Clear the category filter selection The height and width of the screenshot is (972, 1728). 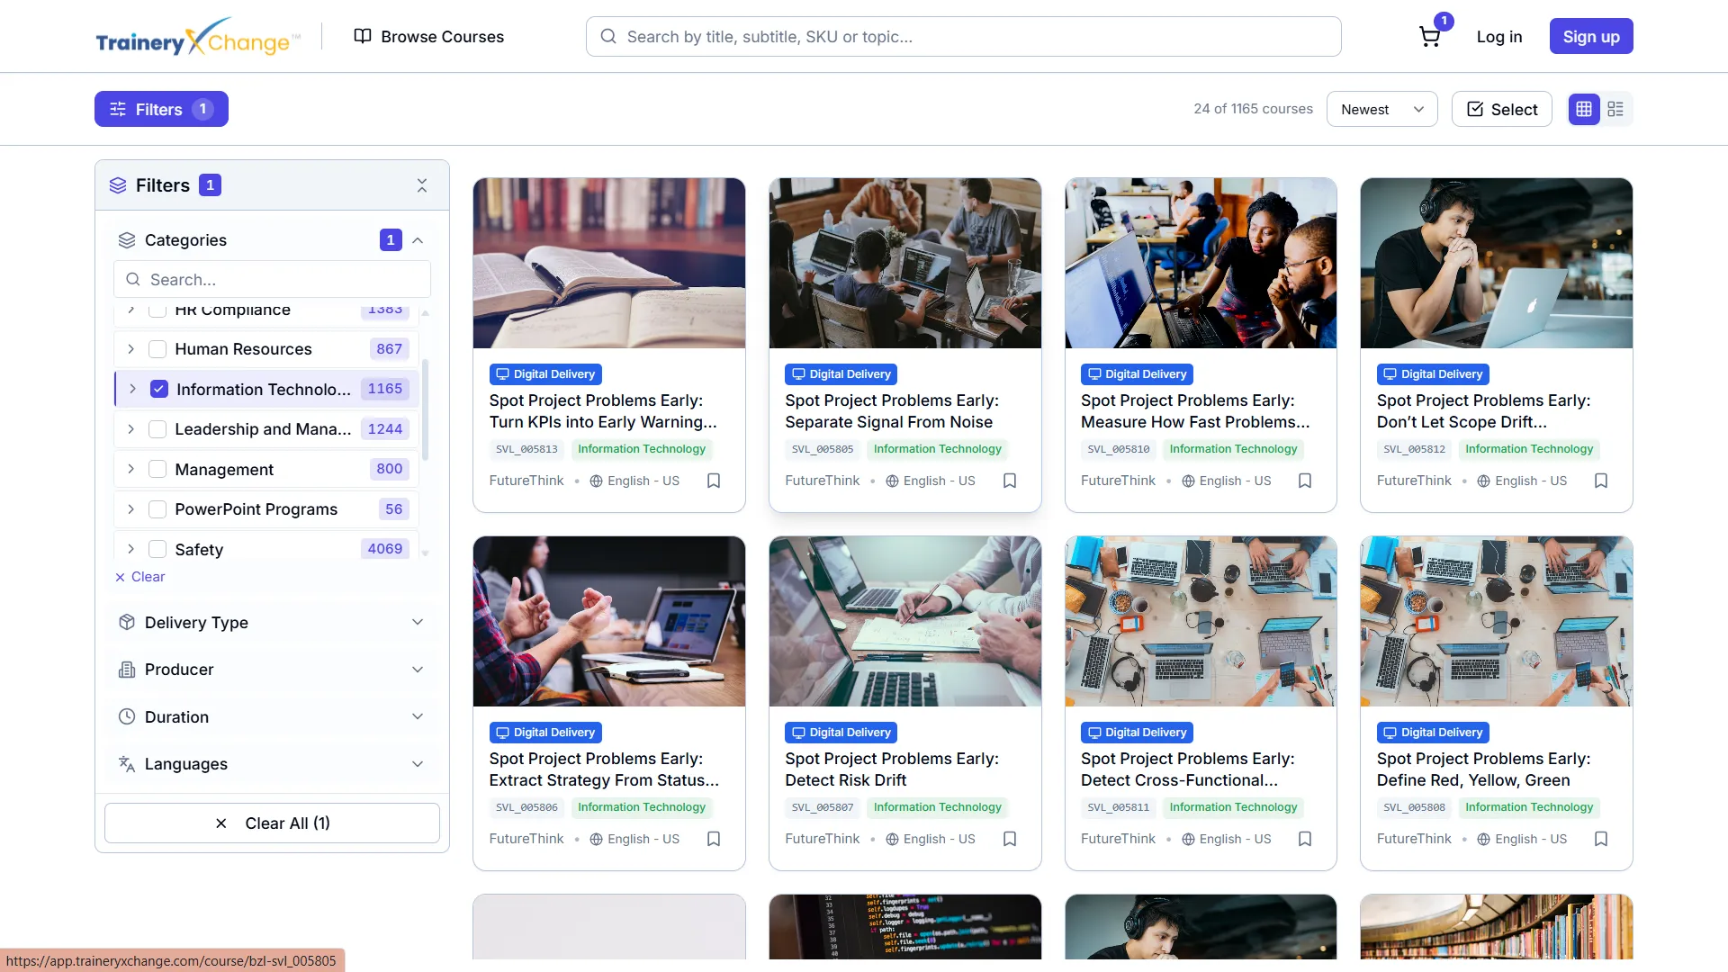pos(140,577)
